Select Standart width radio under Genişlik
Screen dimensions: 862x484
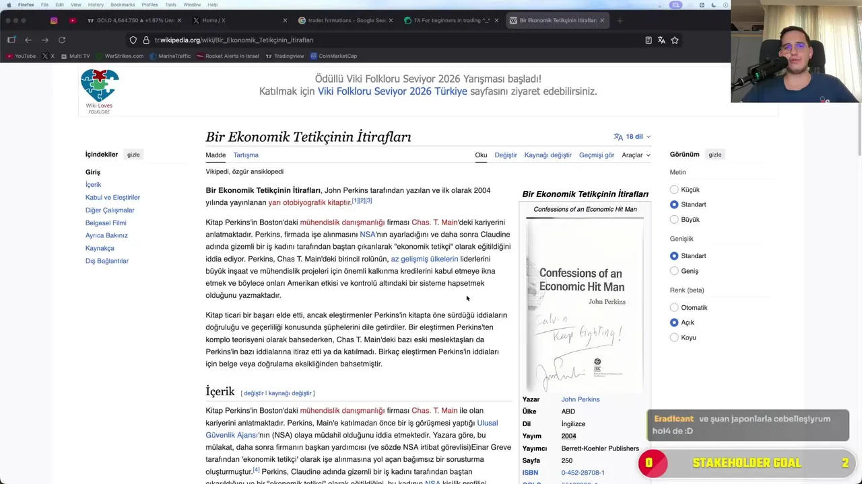tap(674, 256)
